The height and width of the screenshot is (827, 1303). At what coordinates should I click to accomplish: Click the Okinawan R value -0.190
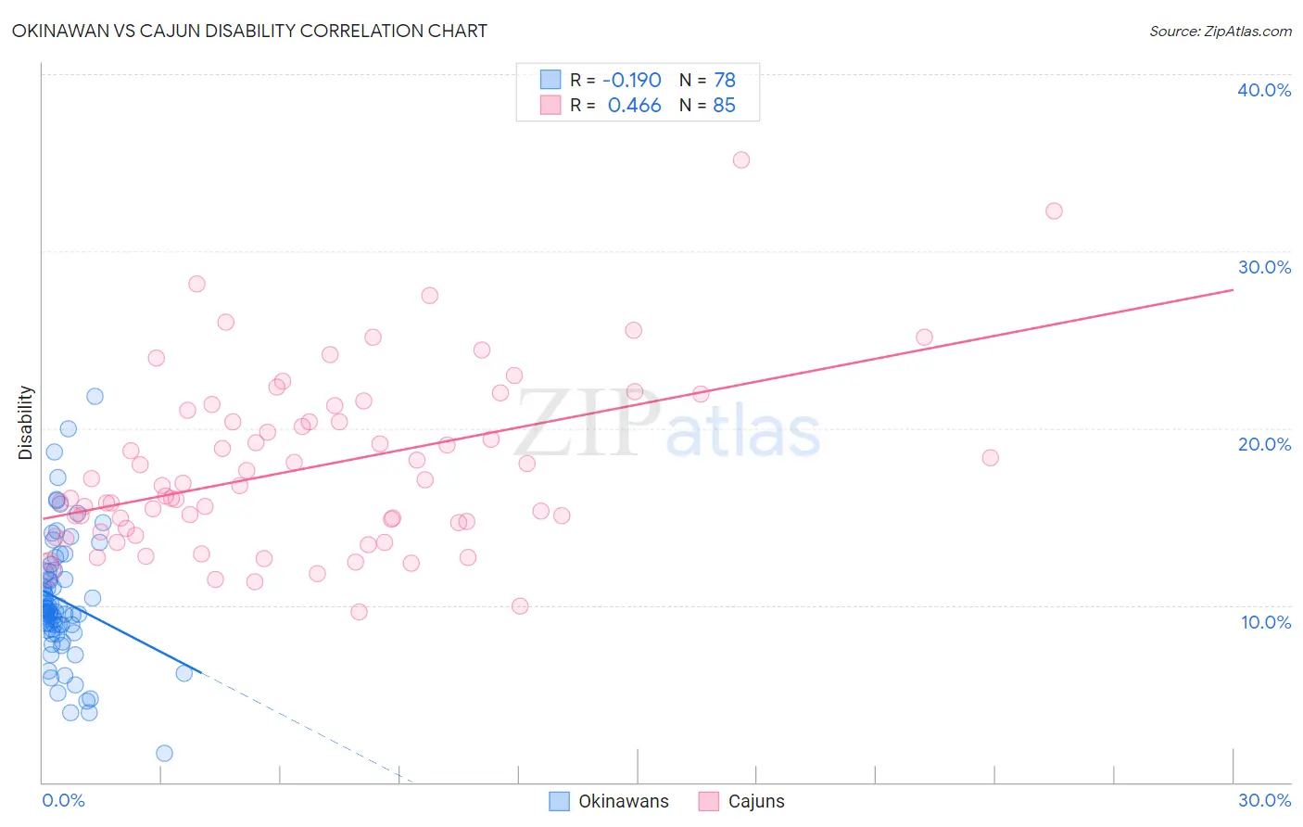pyautogui.click(x=632, y=80)
